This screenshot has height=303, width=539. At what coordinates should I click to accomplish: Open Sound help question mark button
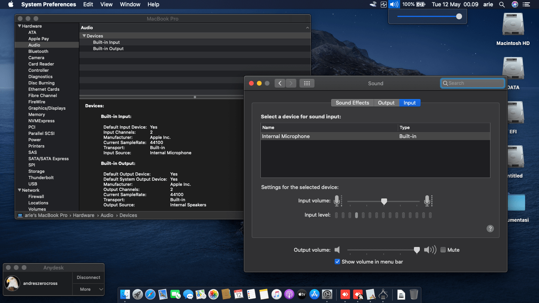click(490, 228)
